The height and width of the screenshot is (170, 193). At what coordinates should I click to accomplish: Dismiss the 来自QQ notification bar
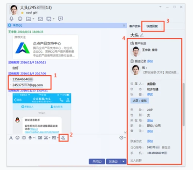124,25
